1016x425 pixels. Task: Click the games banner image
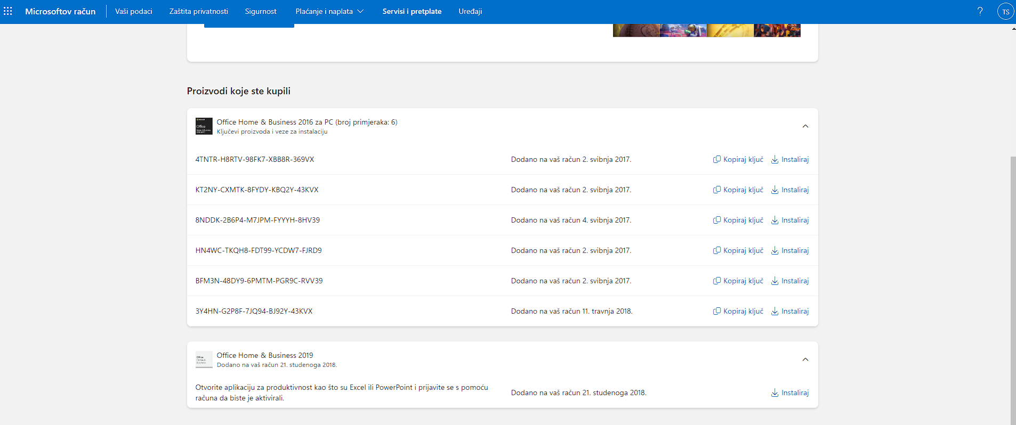(x=707, y=30)
